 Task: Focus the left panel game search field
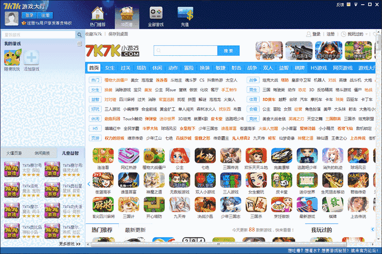[x=39, y=35]
